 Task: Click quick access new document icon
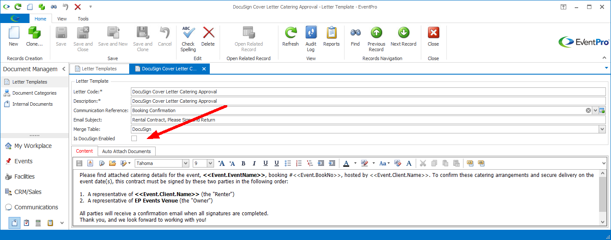click(x=29, y=7)
